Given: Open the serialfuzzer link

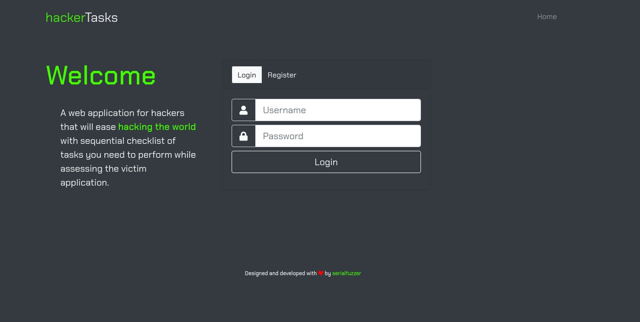Looking at the screenshot, I should pos(347,273).
